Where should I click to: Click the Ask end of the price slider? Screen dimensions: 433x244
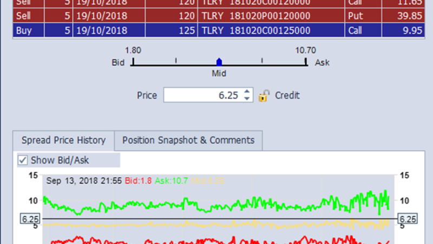(306, 62)
